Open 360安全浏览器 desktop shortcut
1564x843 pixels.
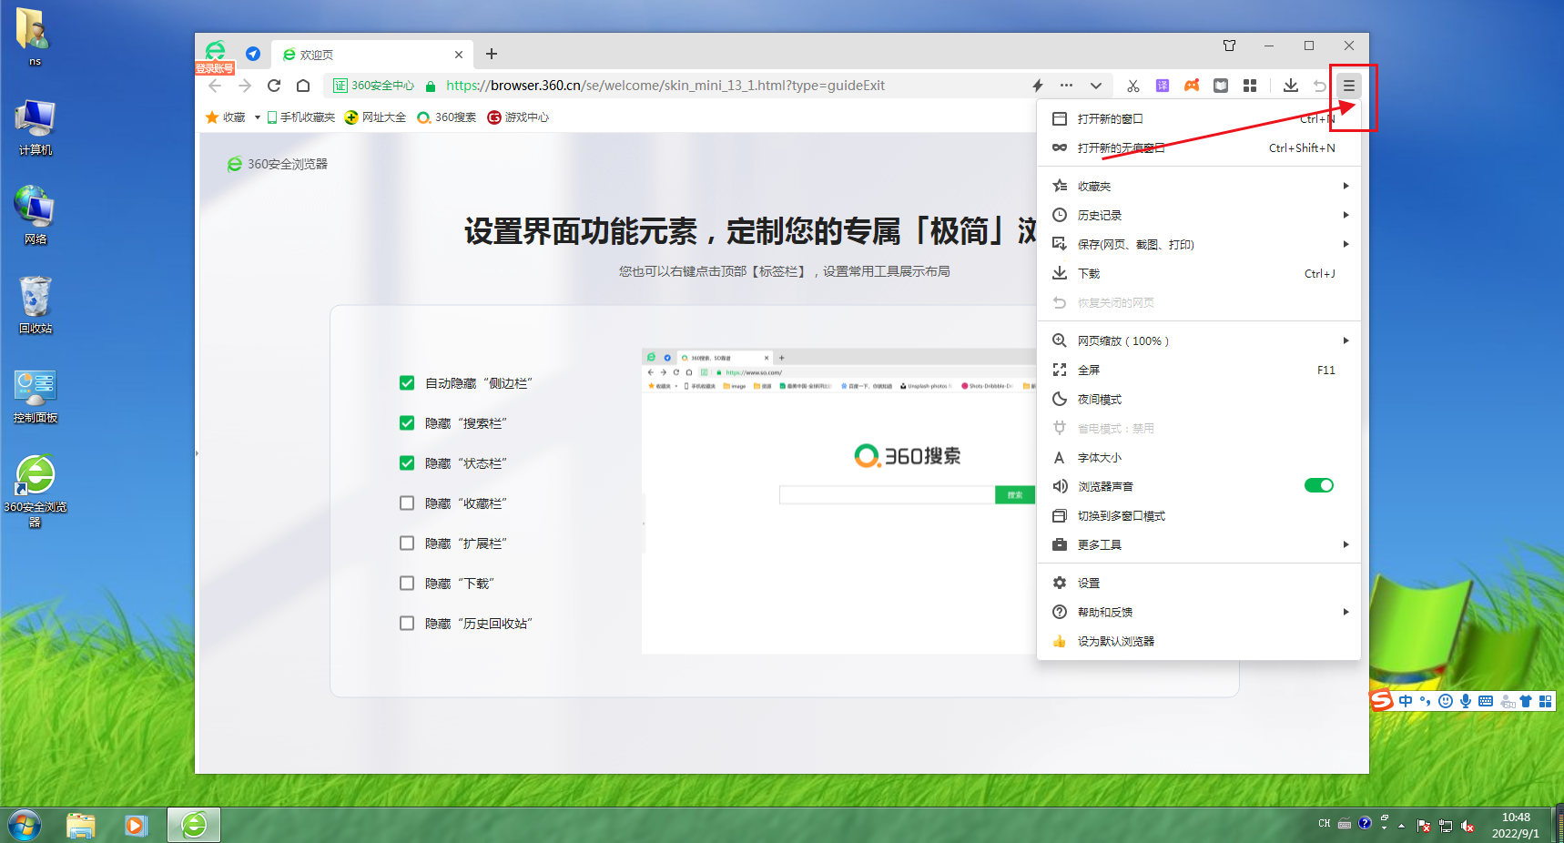click(36, 491)
